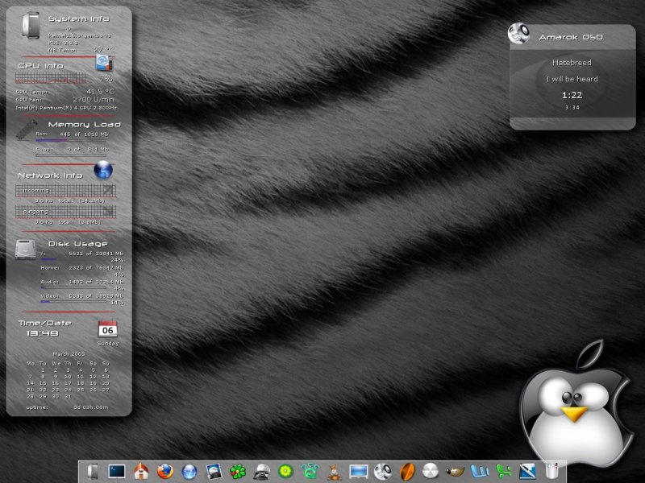
Task: Click day 31 in the calendar
Action: click(68, 396)
